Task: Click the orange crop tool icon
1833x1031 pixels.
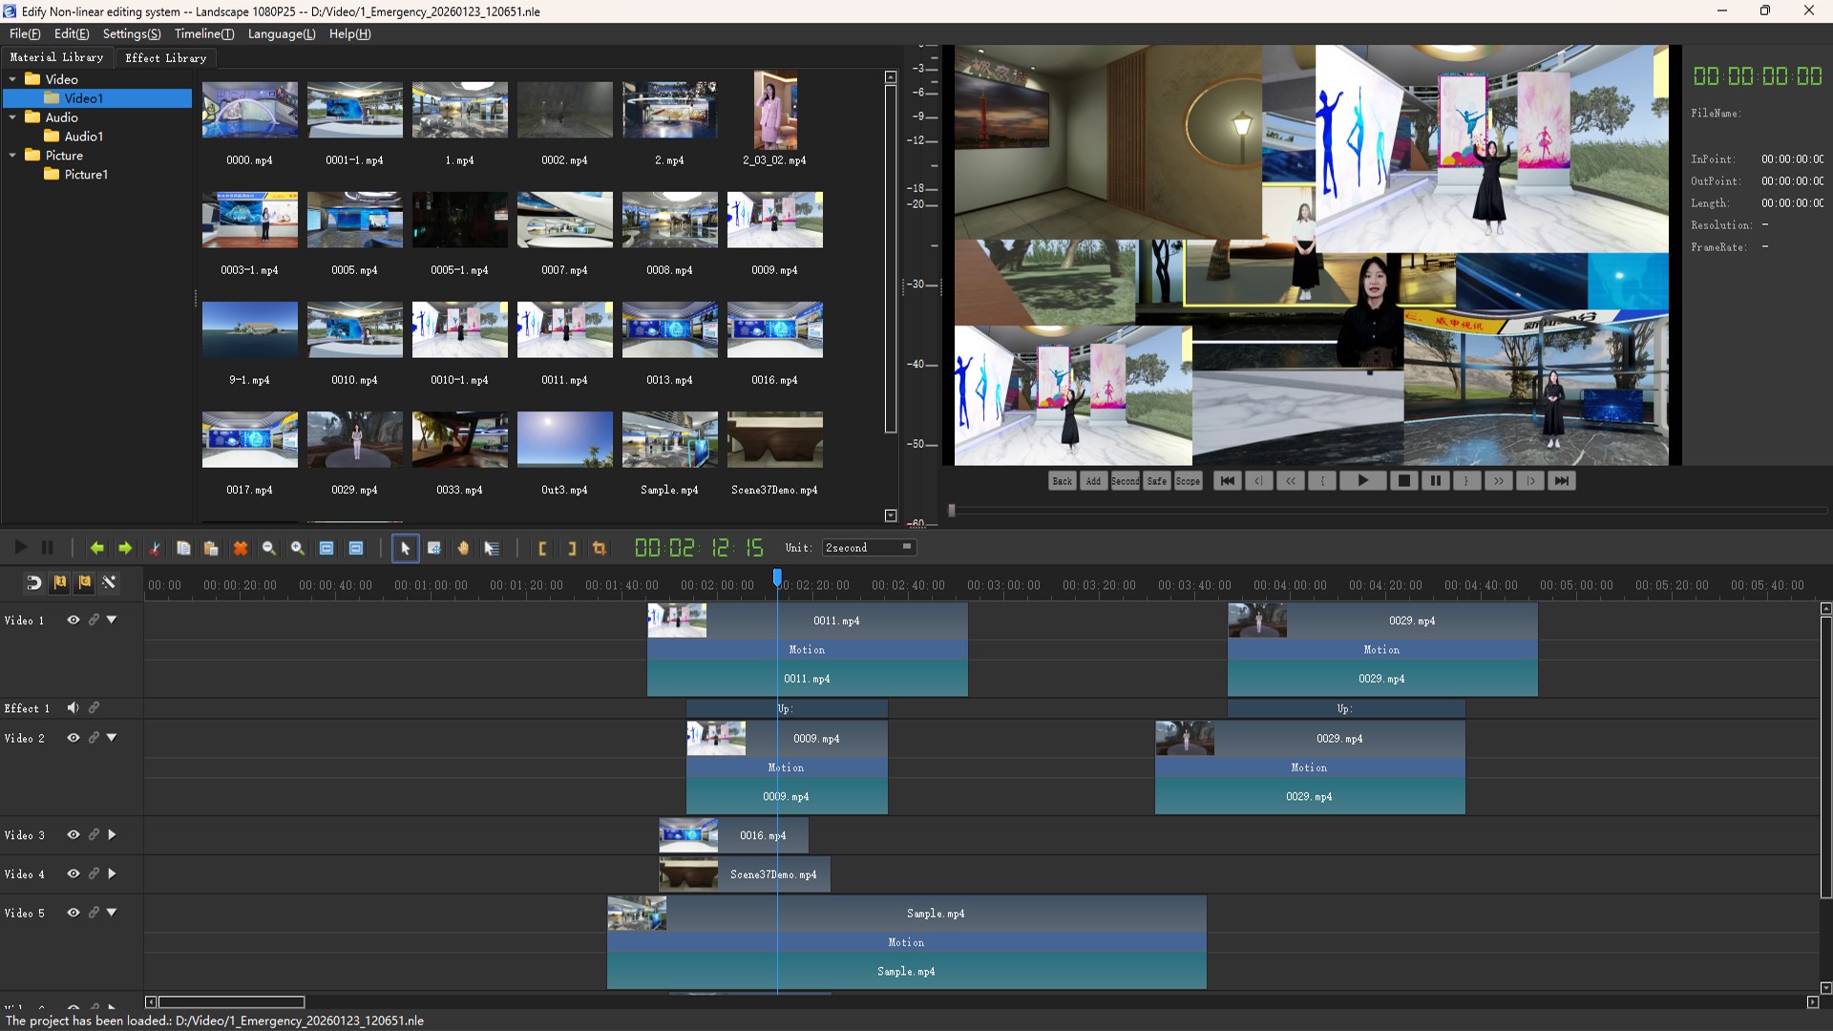Action: (x=600, y=548)
